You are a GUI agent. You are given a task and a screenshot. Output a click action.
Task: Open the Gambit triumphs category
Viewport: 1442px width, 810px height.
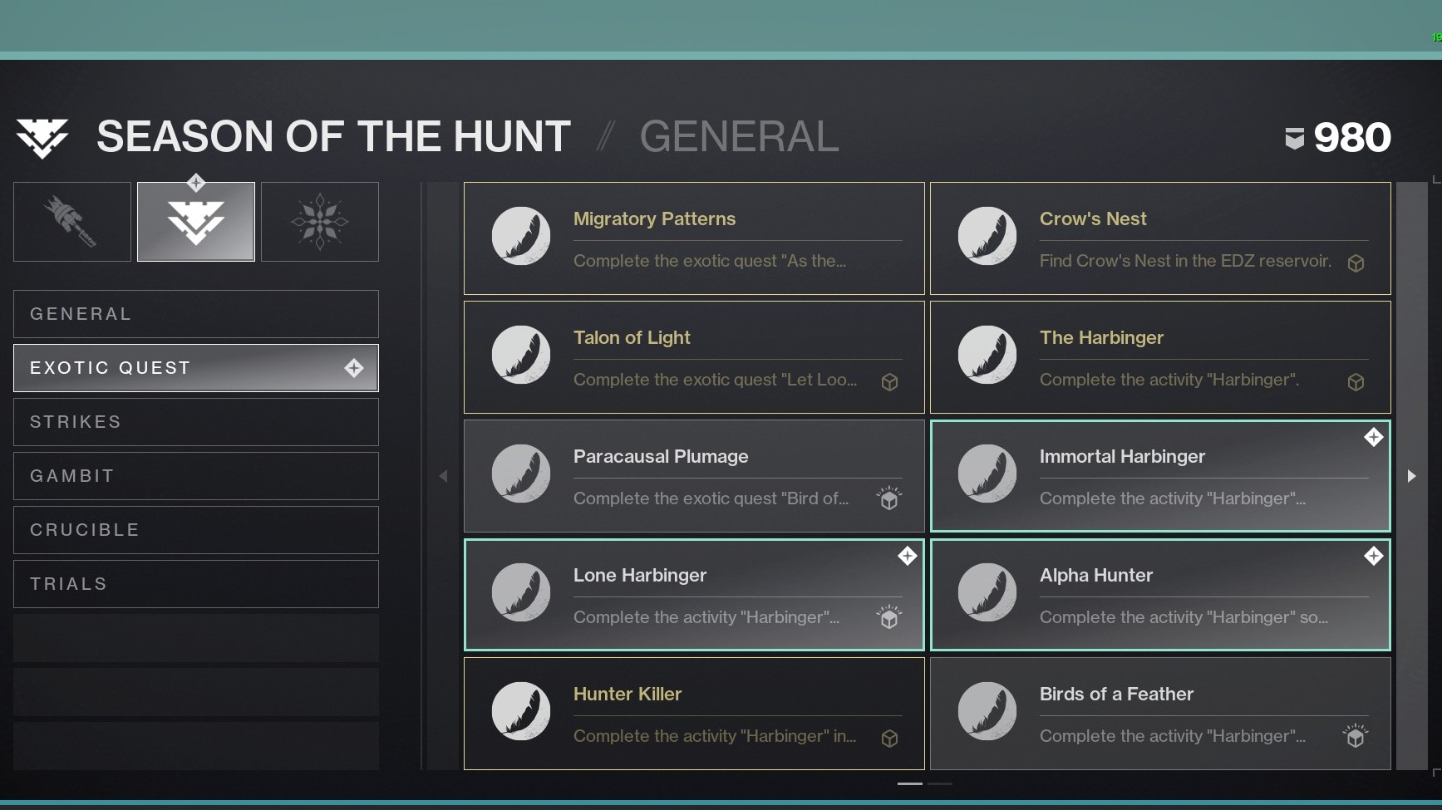click(196, 476)
